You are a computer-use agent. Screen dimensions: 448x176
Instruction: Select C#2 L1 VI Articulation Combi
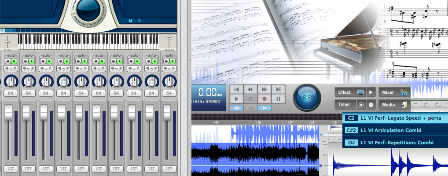pos(395,130)
